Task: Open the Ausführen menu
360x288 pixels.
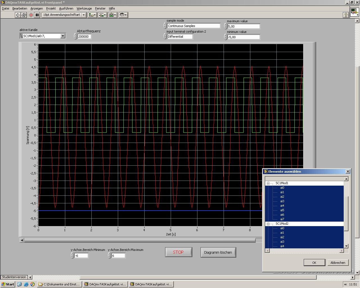Action: click(x=66, y=8)
